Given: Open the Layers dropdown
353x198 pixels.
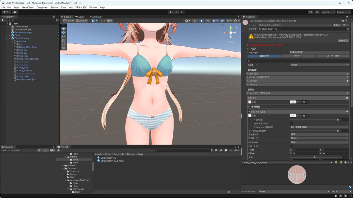Looking at the screenshot, I should (328, 12).
